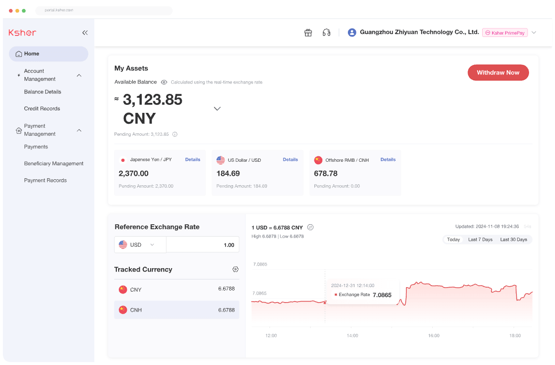555x365 pixels.
Task: Collapse the sidebar with double-chevron icon
Action: [x=85, y=32]
